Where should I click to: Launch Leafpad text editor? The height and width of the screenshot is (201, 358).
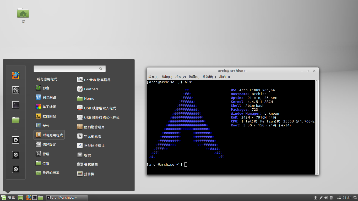(88, 89)
